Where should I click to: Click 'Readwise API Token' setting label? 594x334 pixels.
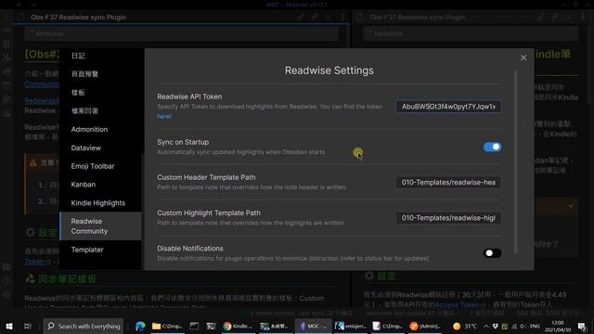point(189,96)
